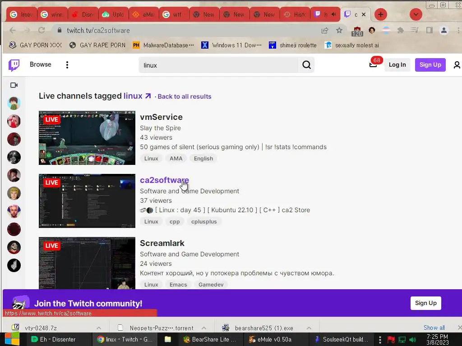462x346 pixels.
Task: Open the Windows Start button
Action: click(12, 339)
